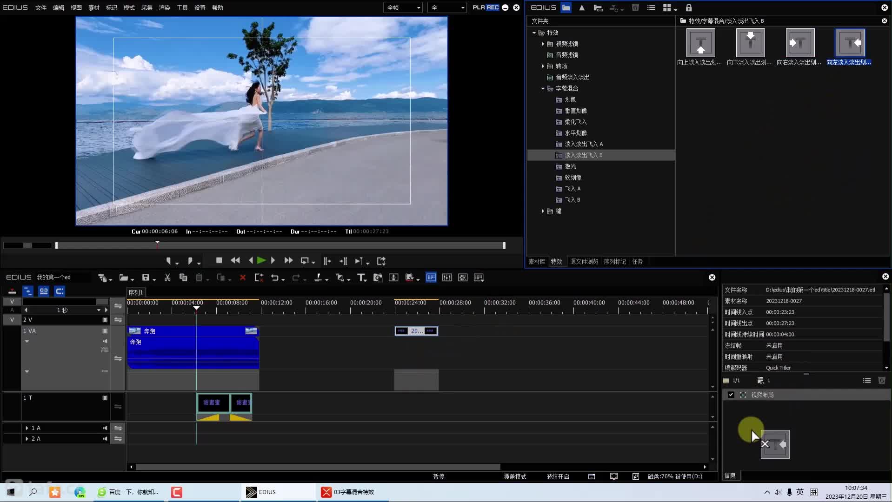
Task: Expand the 转场 folder
Action: [543, 66]
